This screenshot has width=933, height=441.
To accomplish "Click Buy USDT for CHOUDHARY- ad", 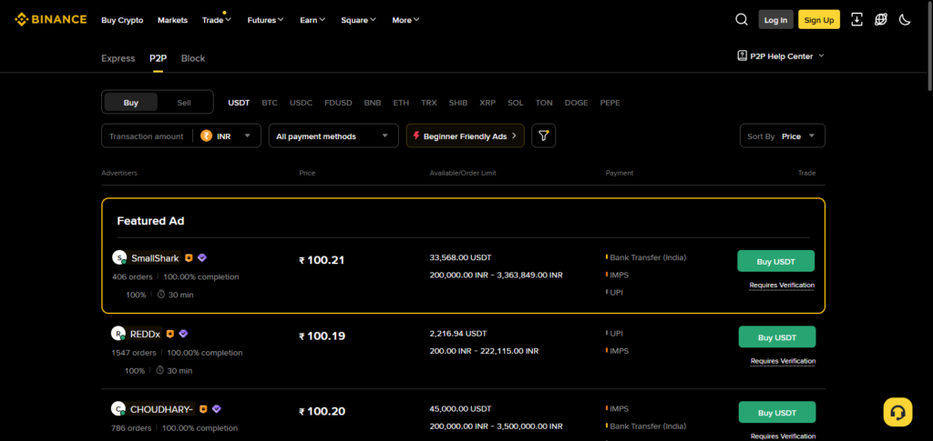I will point(777,413).
